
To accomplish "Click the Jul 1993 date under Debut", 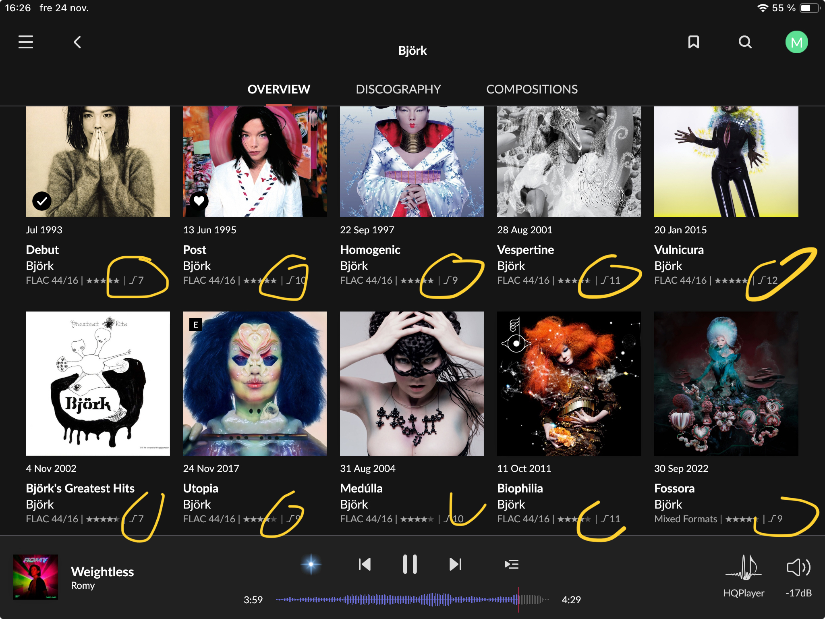I will (44, 230).
